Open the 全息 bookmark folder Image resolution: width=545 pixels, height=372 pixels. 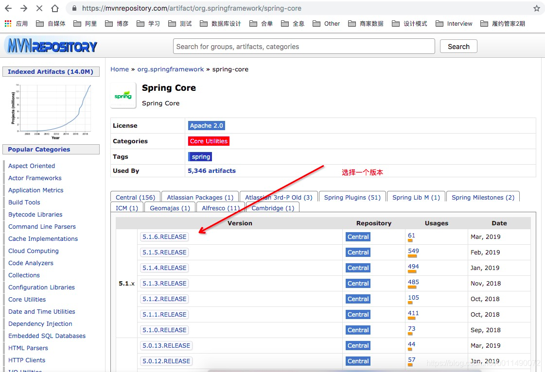point(293,24)
